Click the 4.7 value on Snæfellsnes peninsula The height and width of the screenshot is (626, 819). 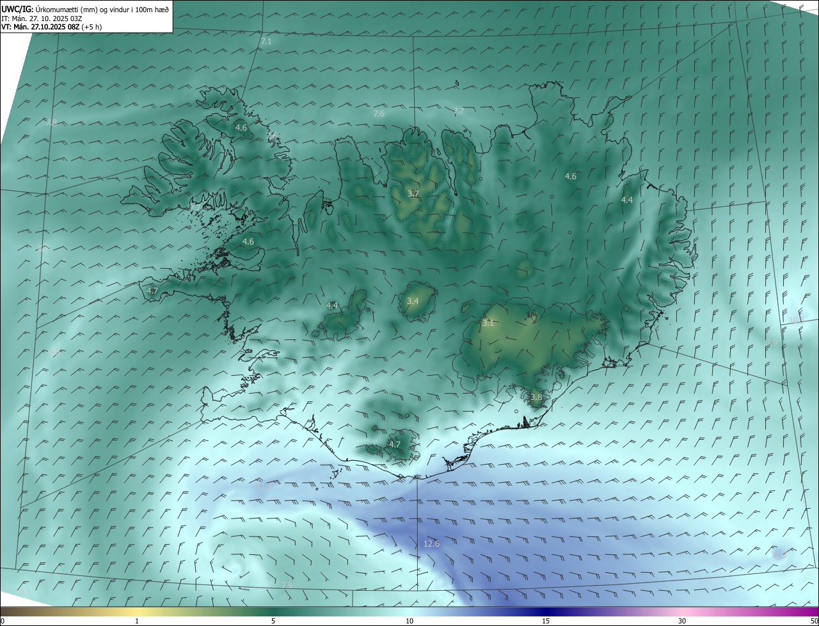point(152,291)
